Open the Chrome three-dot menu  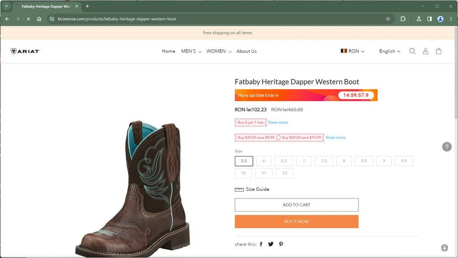tap(451, 18)
